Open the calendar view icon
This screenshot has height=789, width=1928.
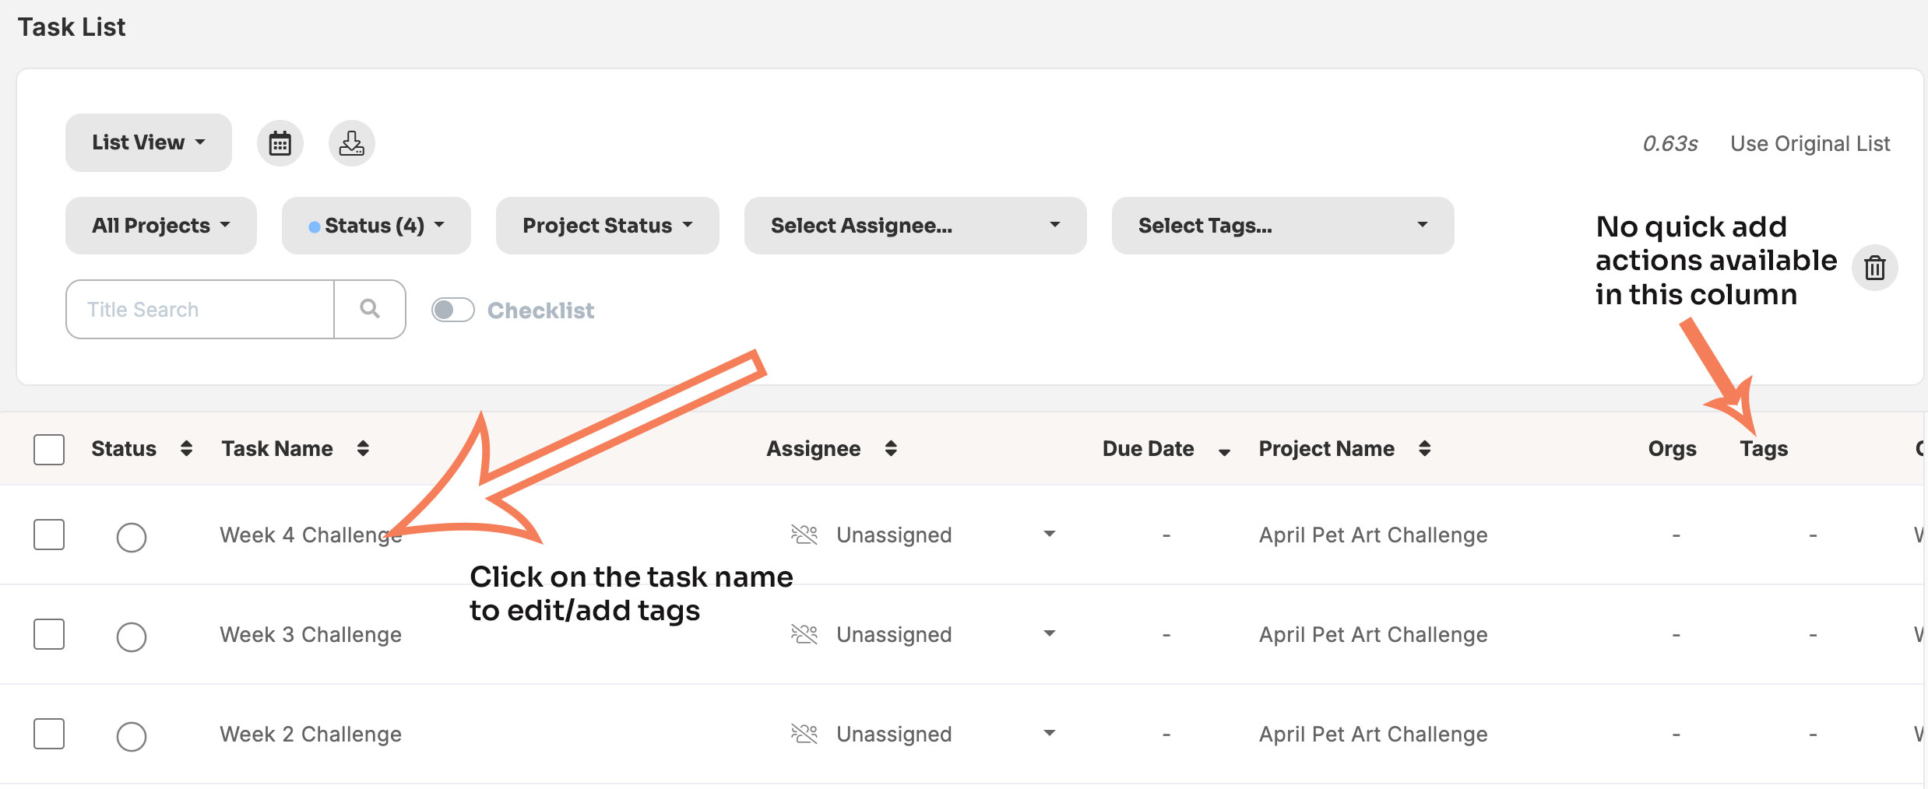click(x=280, y=143)
